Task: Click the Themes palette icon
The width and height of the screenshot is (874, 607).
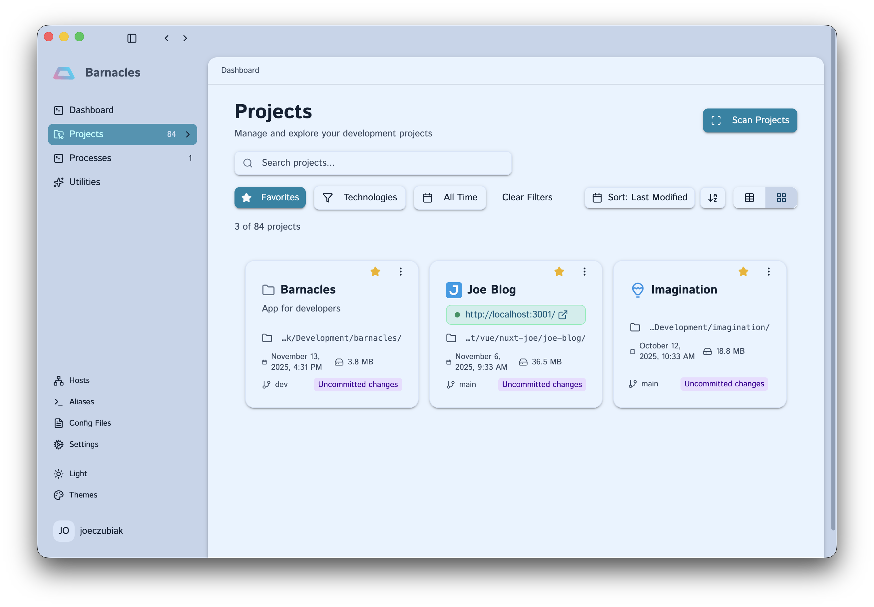Action: click(59, 495)
